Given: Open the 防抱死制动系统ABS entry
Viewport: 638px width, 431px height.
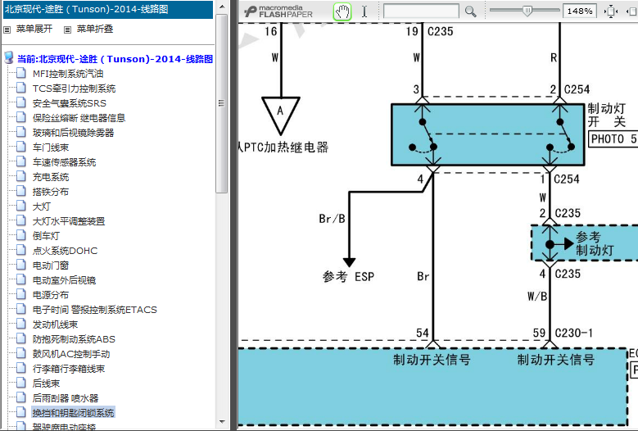Looking at the screenshot, I should [x=74, y=339].
